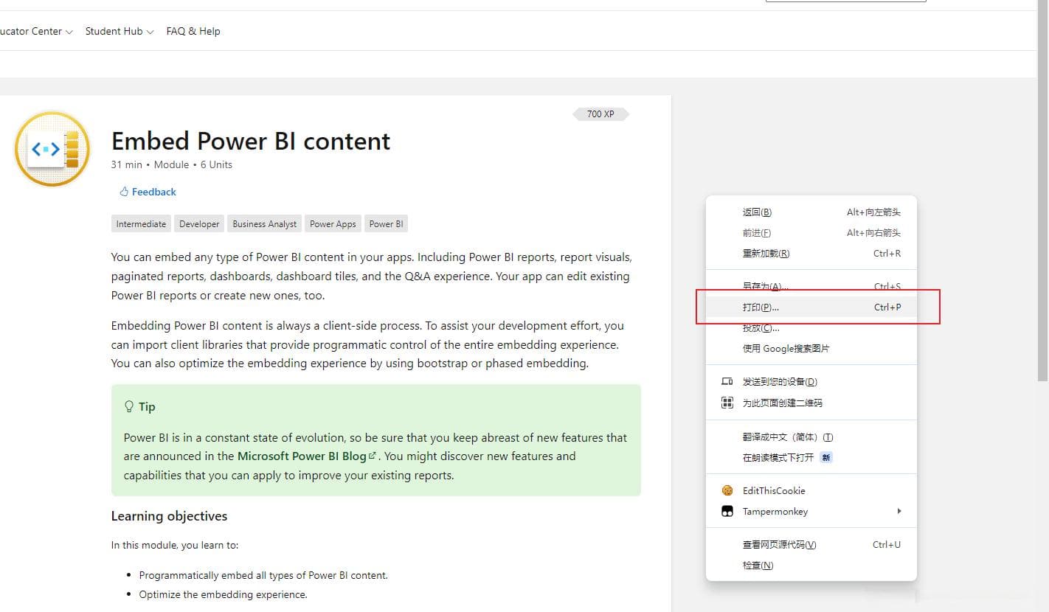The width and height of the screenshot is (1049, 612).
Task: Select 翻译成中文（简体）(T) menu entry
Action: point(811,437)
